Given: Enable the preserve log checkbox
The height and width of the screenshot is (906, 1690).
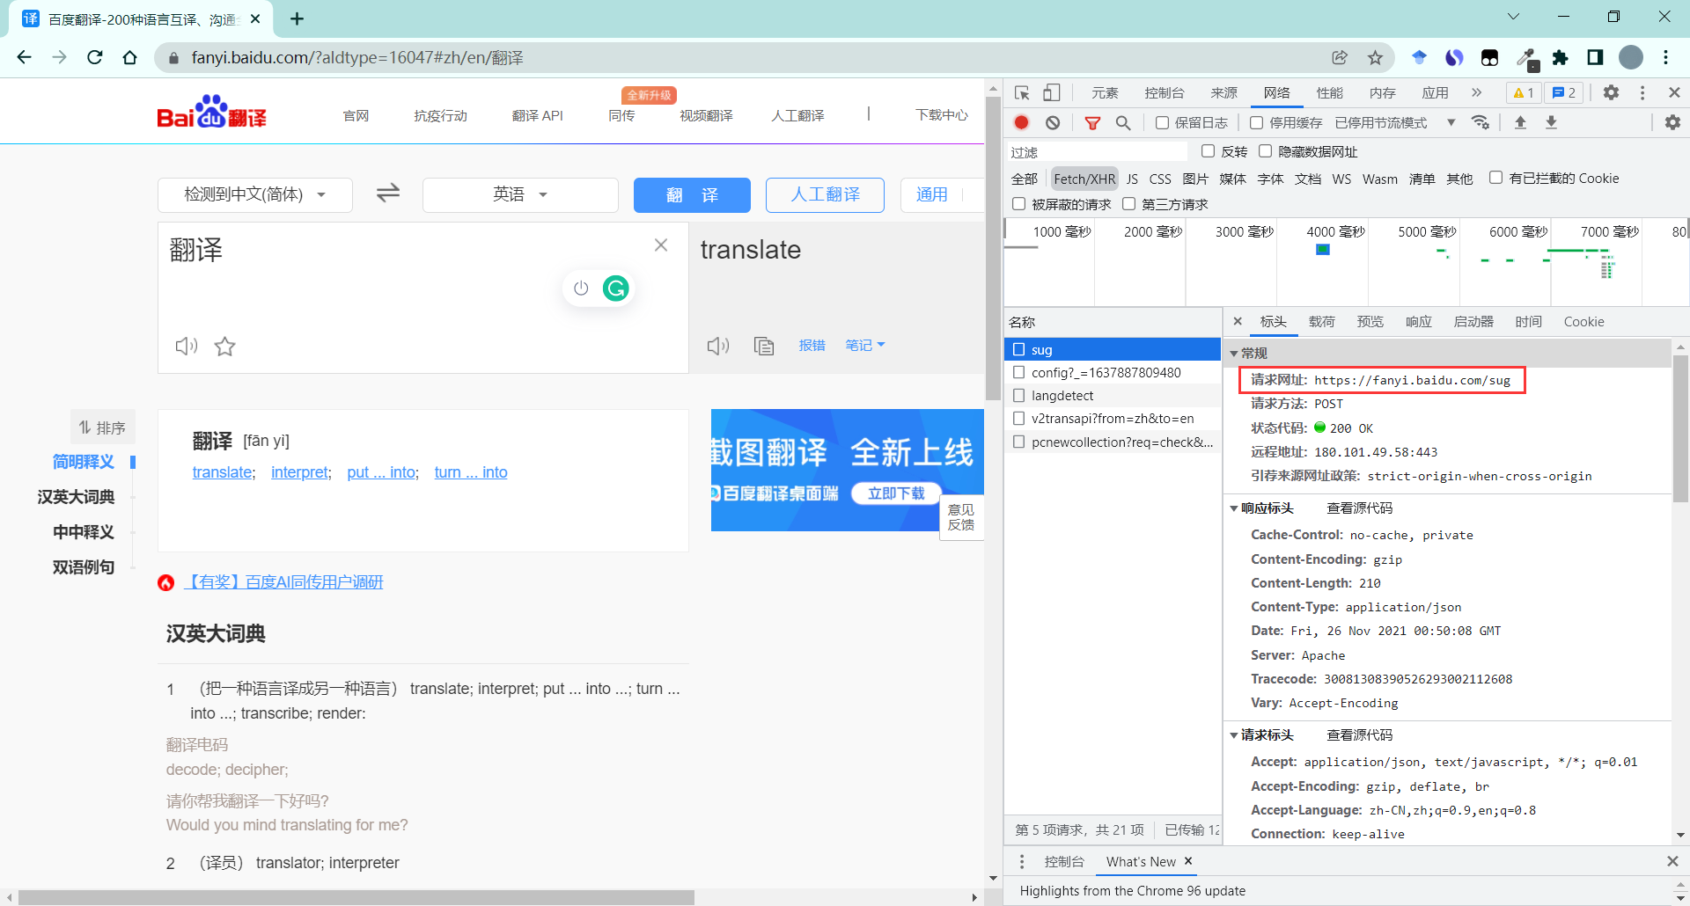Looking at the screenshot, I should [1162, 123].
